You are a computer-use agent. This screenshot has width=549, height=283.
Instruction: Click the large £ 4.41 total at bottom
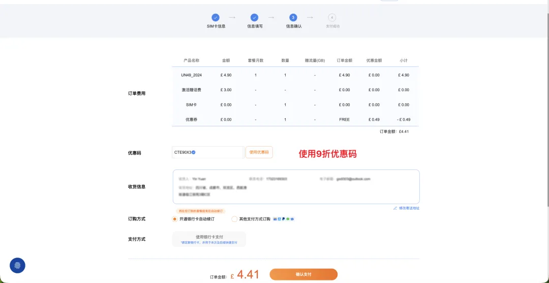(245, 274)
